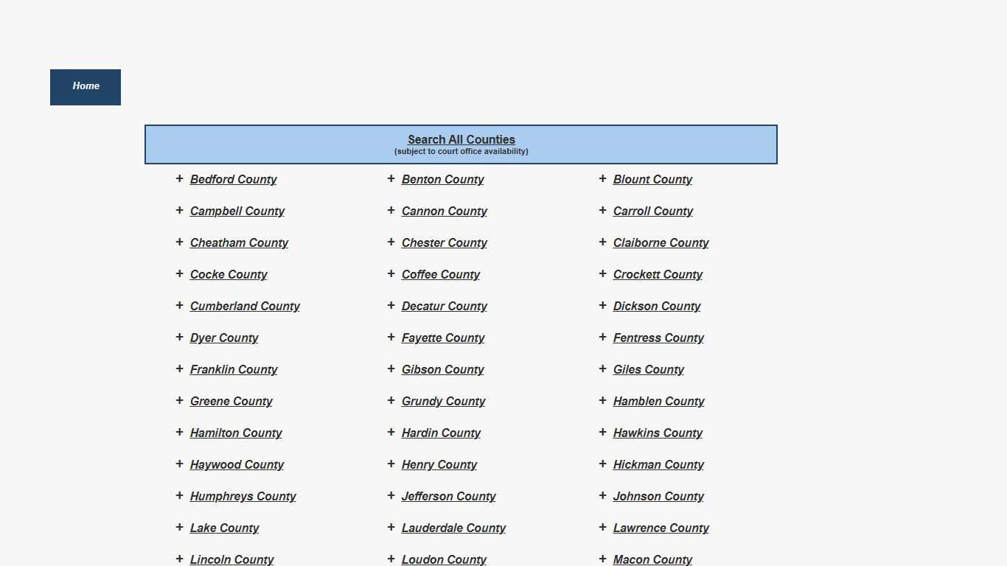Expand the Hamilton County entry

(180, 433)
